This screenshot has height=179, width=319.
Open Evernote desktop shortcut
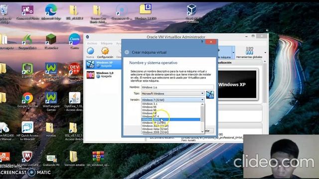pyautogui.click(x=27, y=71)
